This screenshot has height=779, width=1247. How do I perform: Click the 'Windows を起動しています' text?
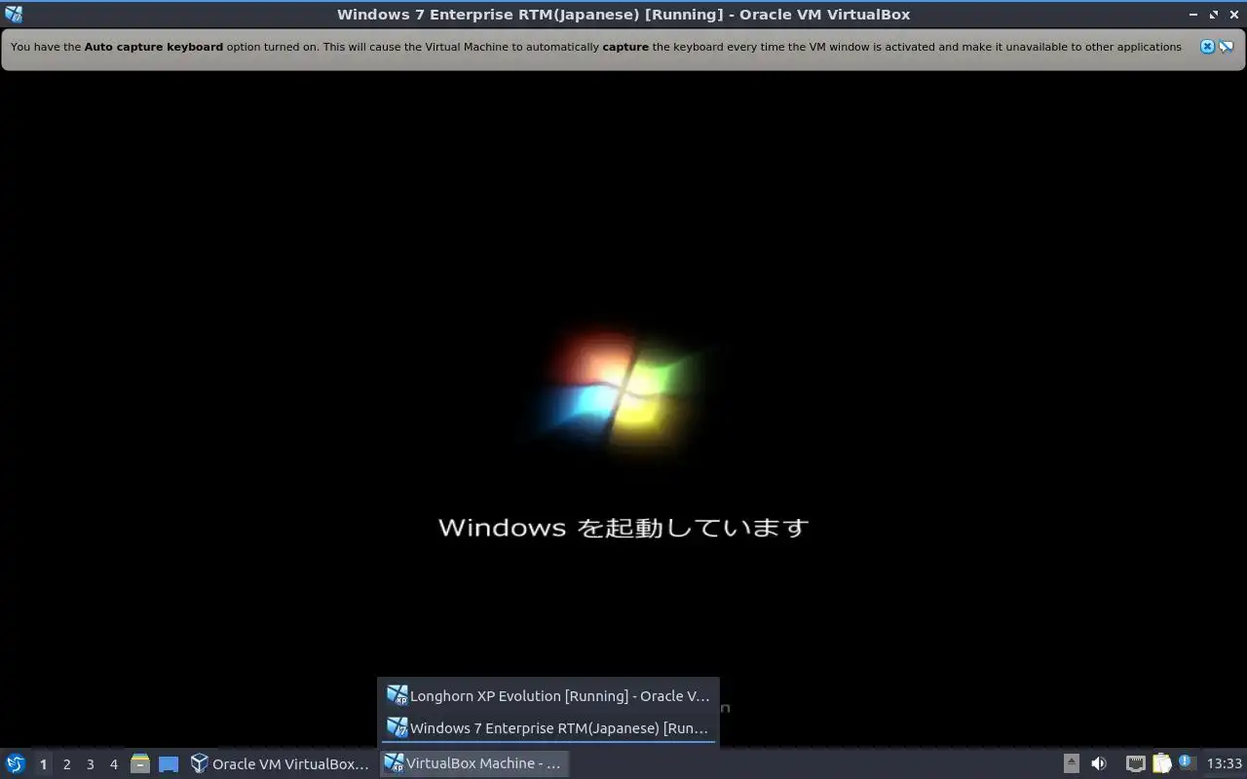tap(623, 527)
